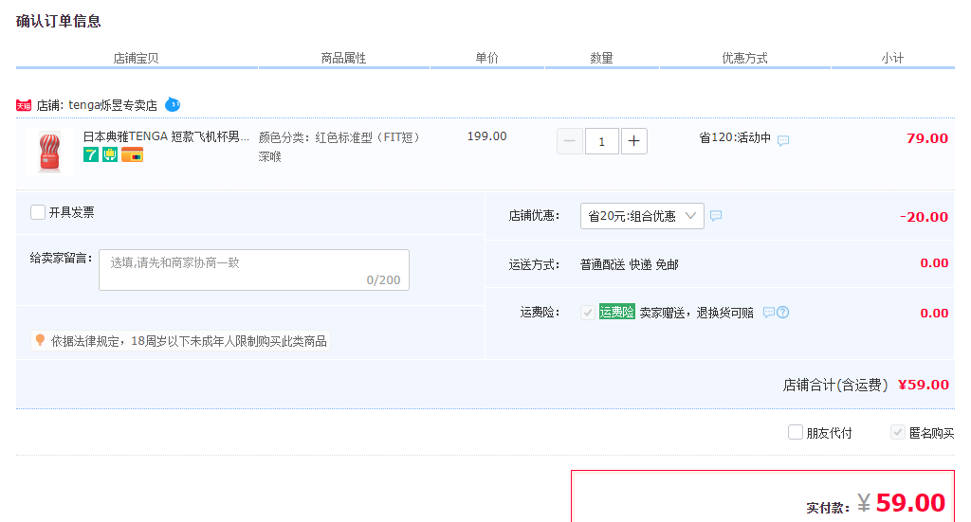The height and width of the screenshot is (522, 971).
Task: Click the 优惠方式 column header
Action: click(744, 58)
